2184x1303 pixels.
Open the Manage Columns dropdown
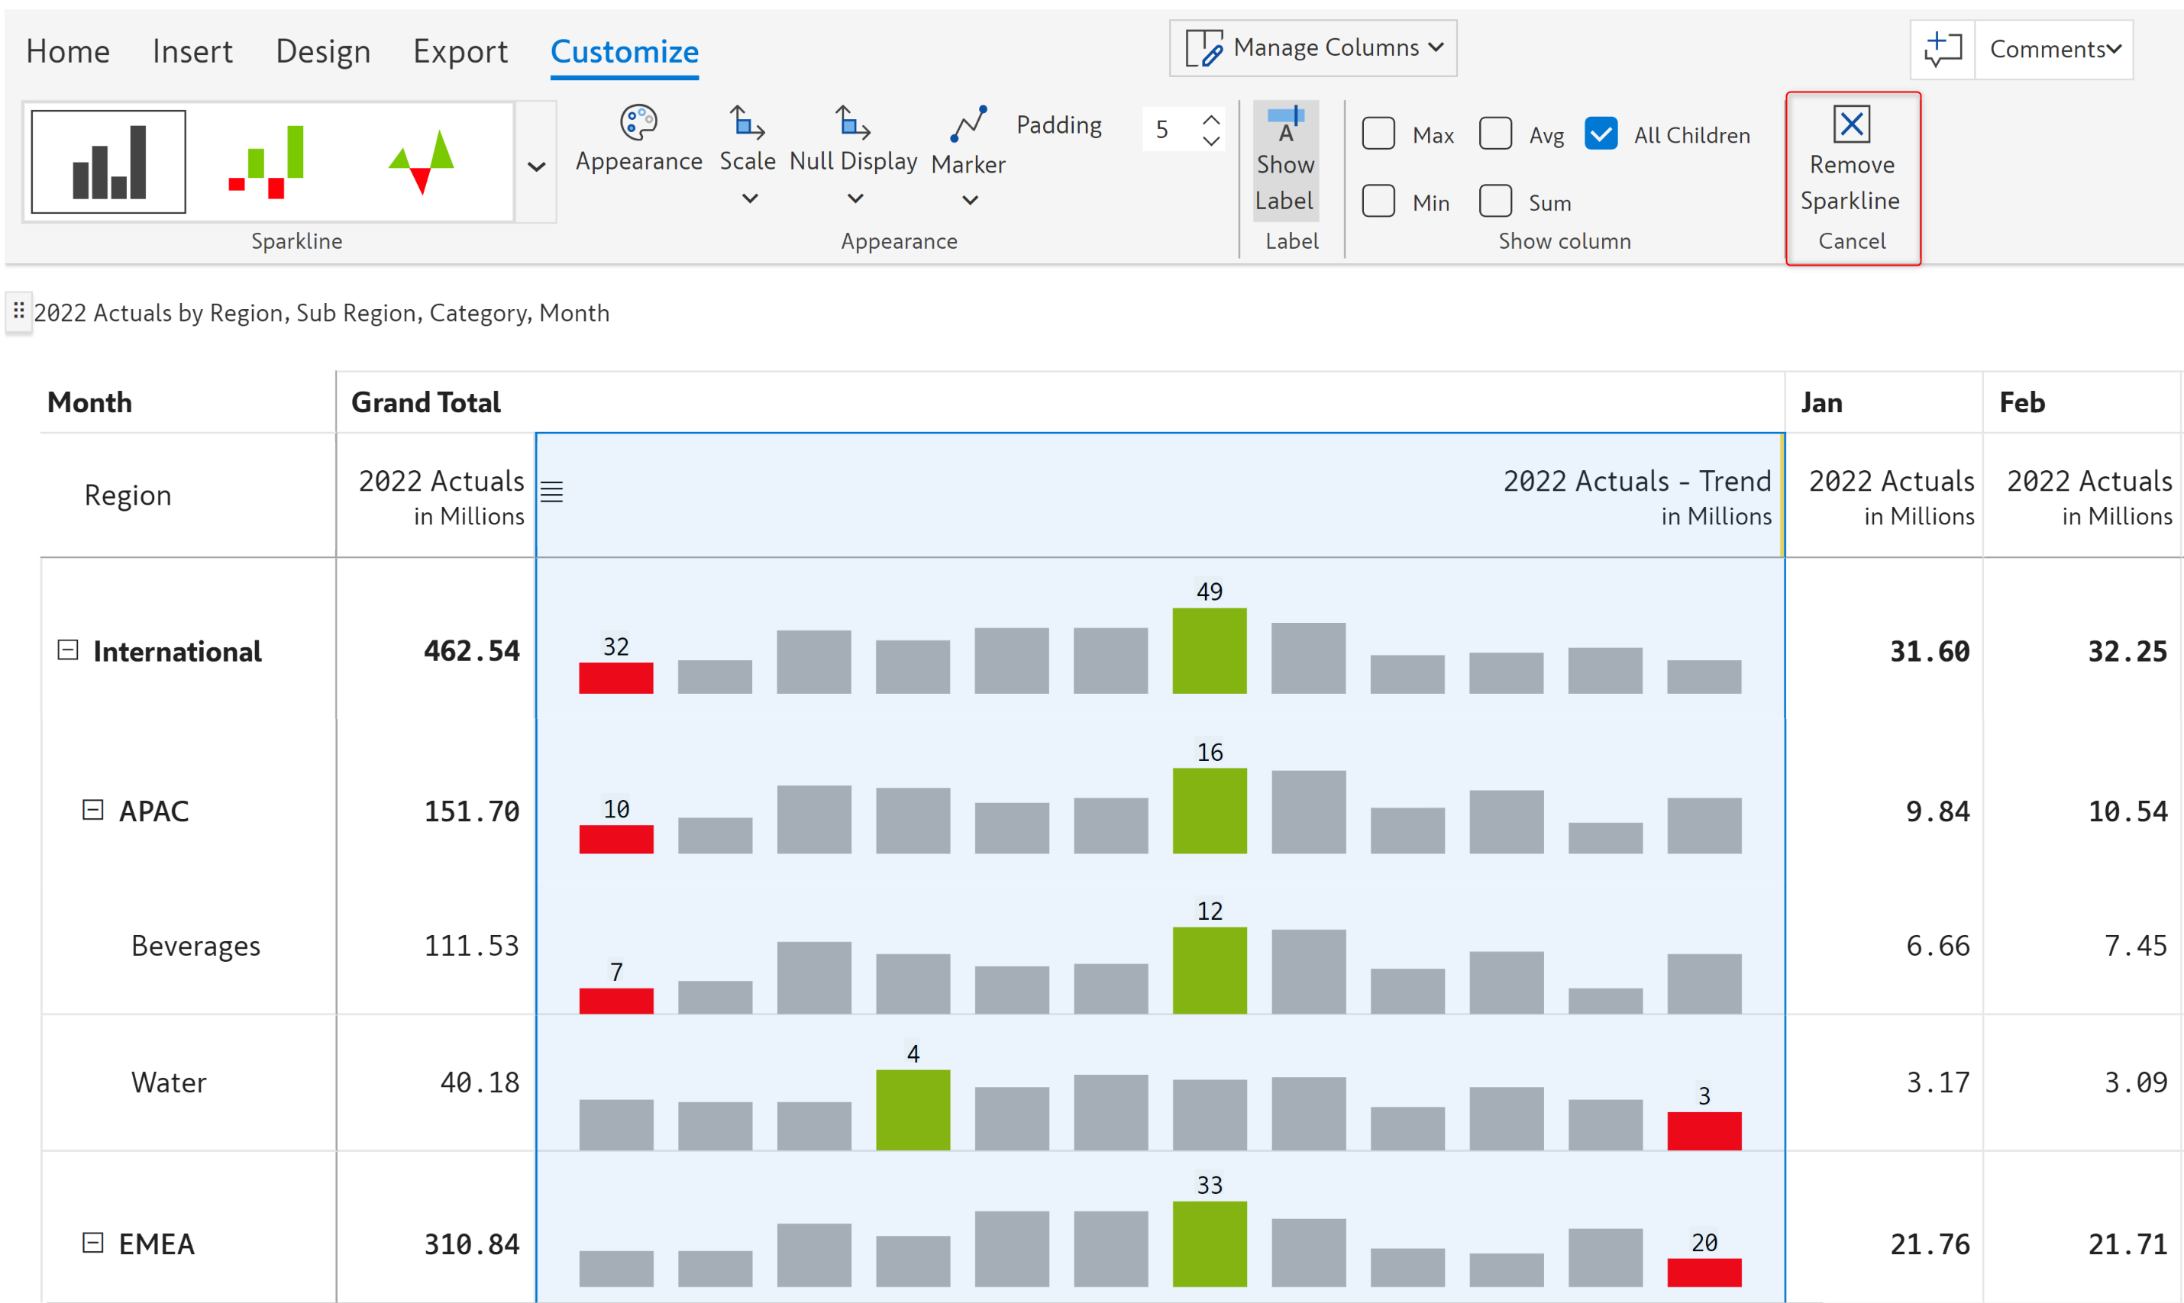tap(1313, 48)
